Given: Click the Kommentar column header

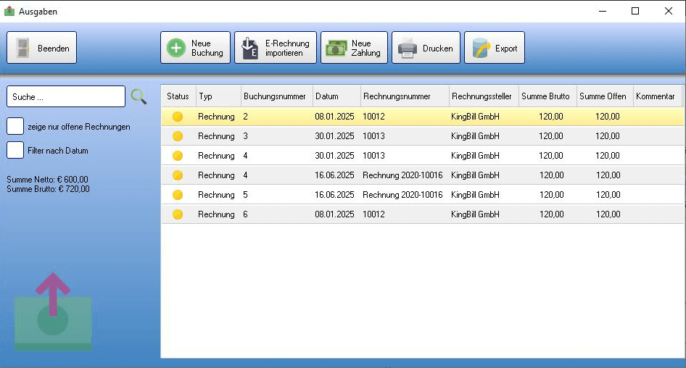Looking at the screenshot, I should tap(658, 96).
